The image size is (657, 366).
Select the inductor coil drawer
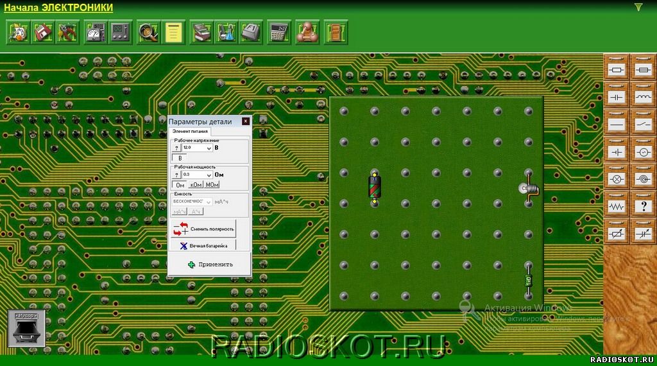pos(643,97)
